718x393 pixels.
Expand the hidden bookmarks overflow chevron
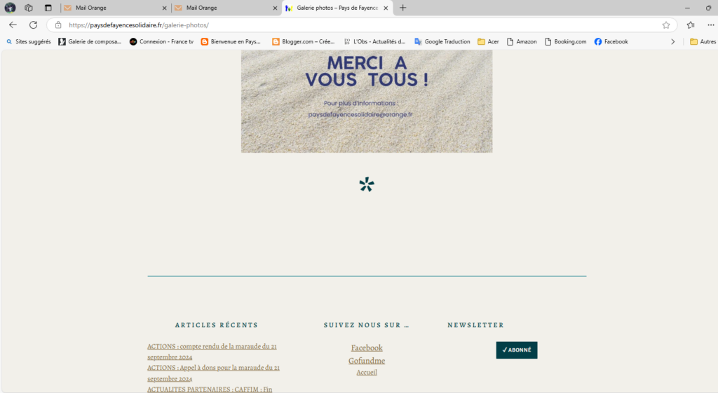[672, 41]
